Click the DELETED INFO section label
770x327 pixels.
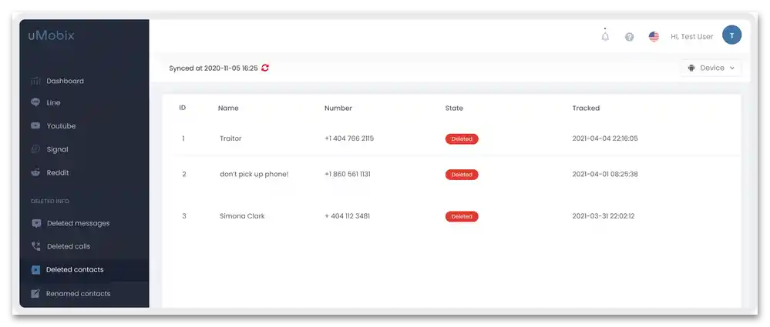(x=50, y=201)
